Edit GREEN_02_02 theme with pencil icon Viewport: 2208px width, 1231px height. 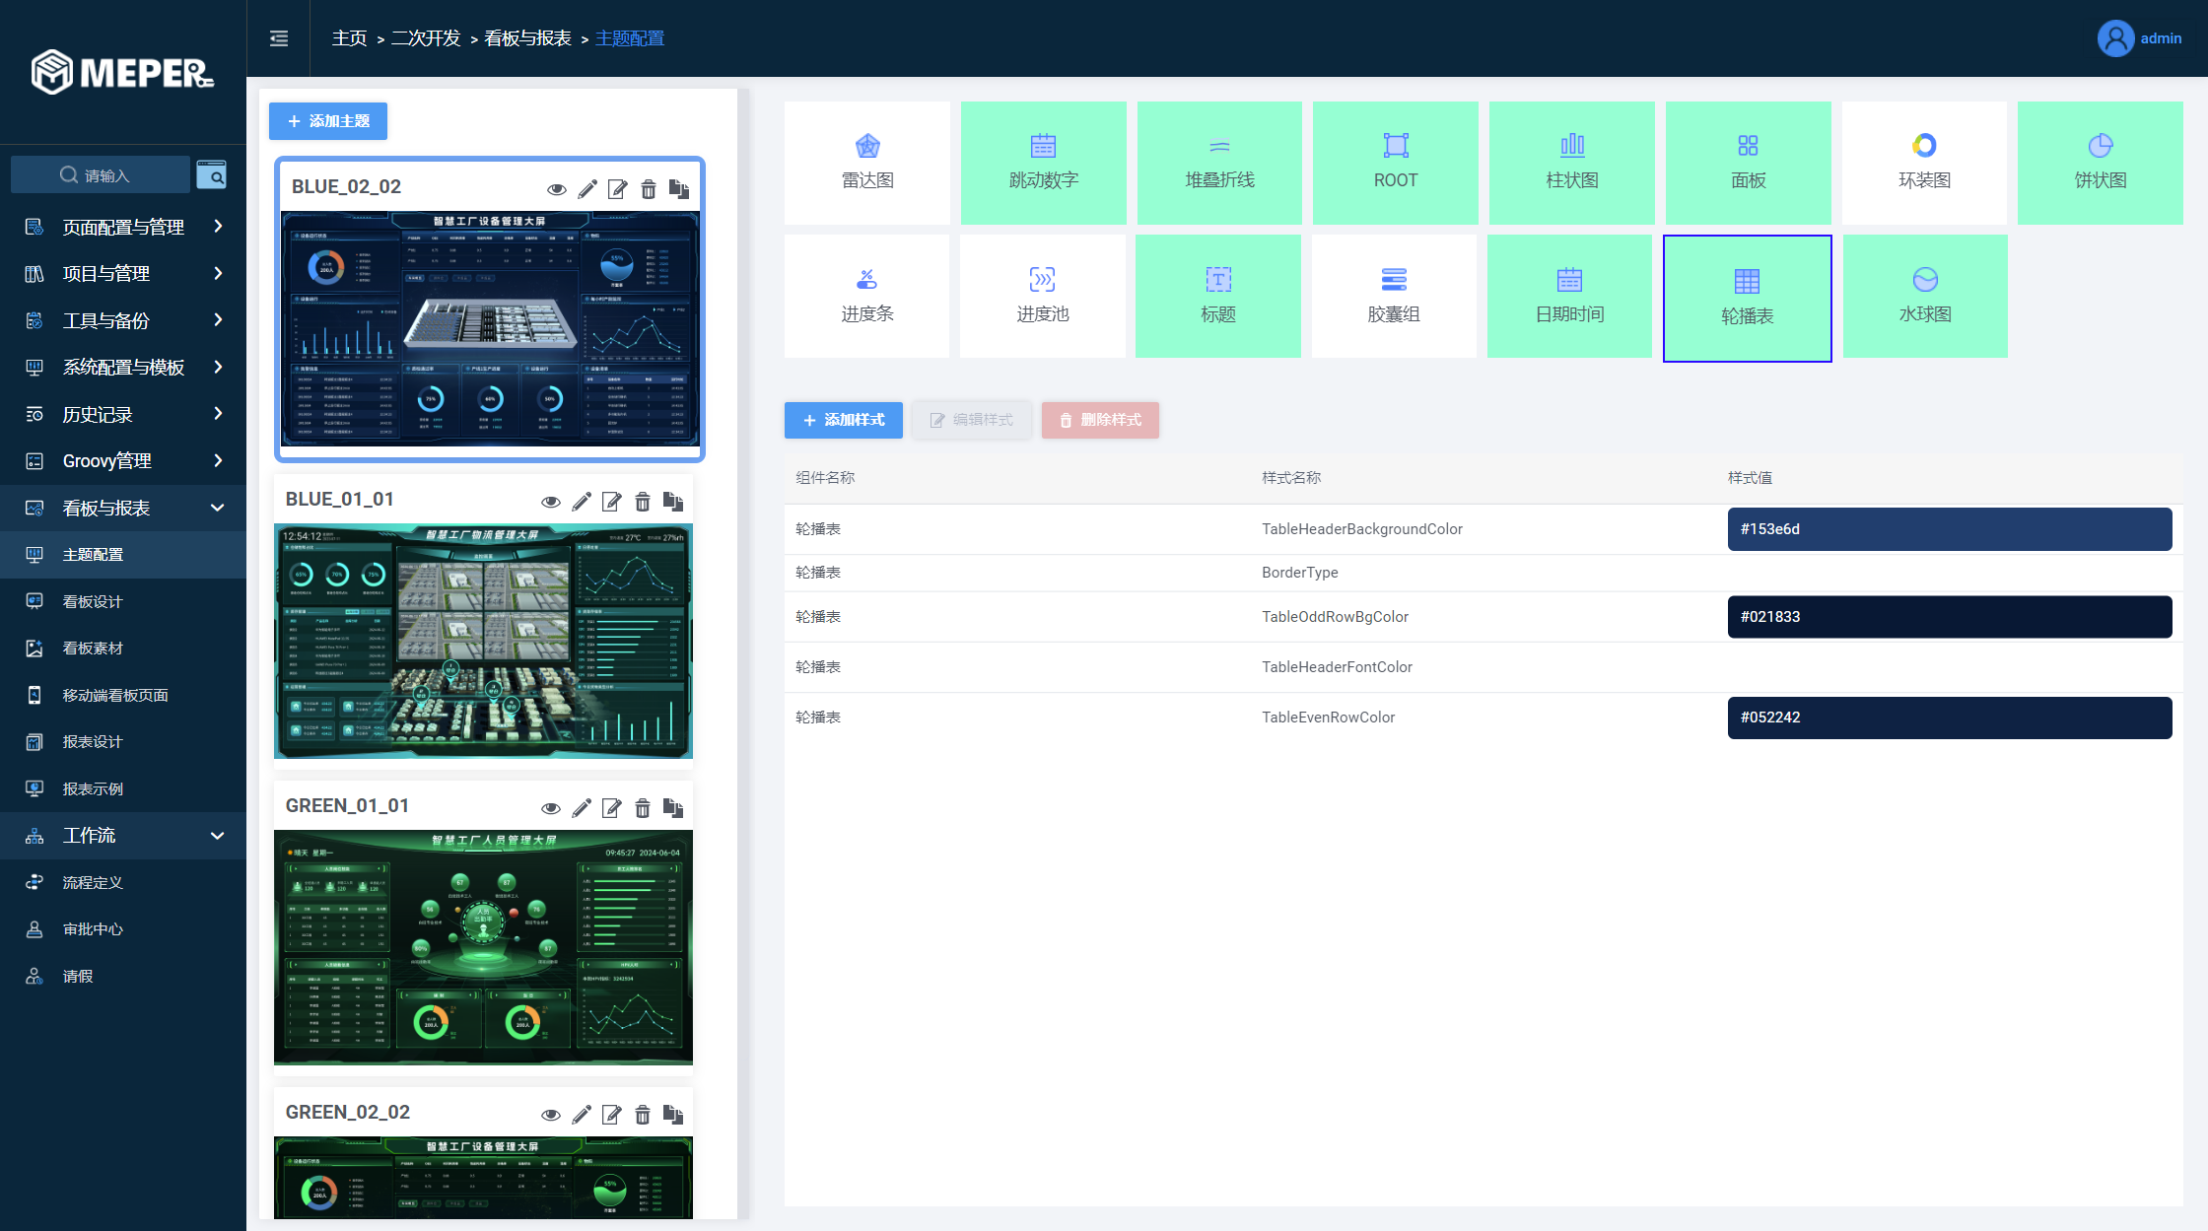582,1114
